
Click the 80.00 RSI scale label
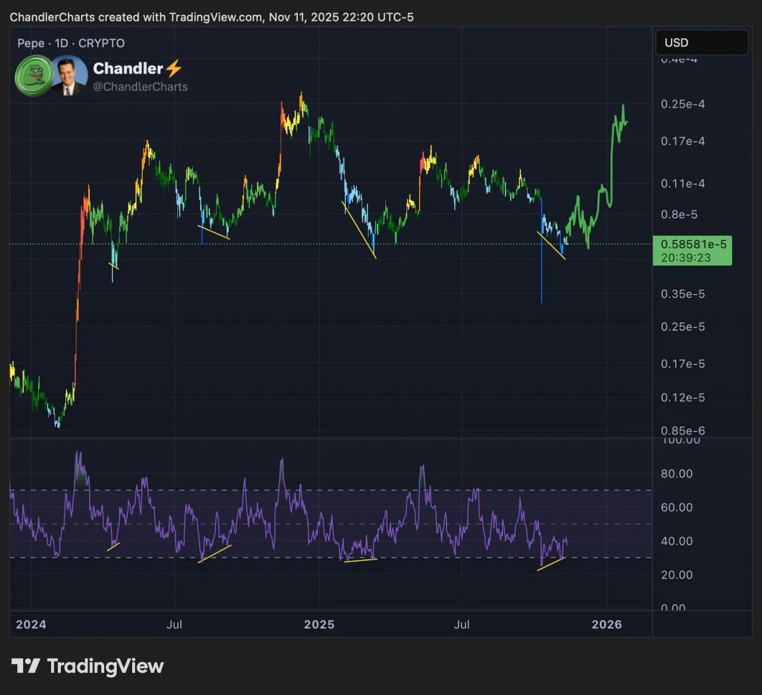coord(677,474)
